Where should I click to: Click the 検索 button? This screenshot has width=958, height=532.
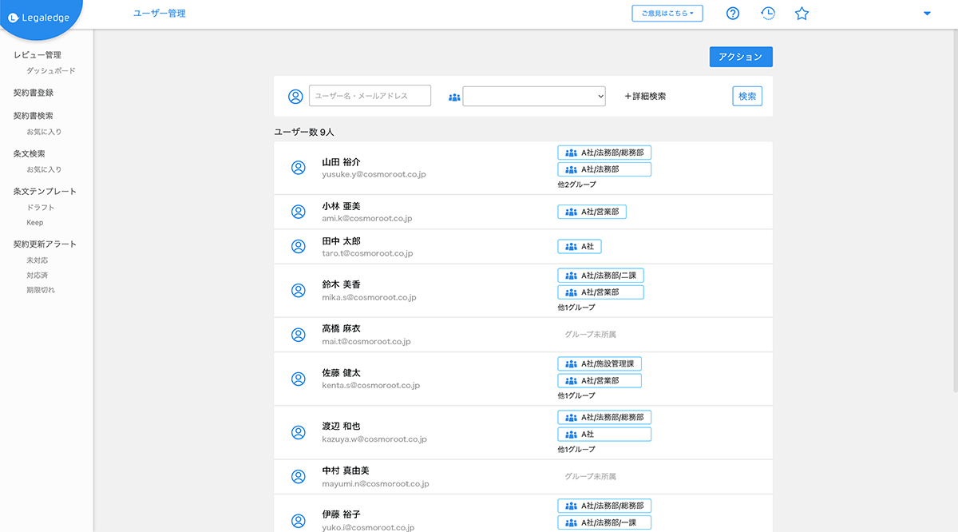[x=747, y=97]
